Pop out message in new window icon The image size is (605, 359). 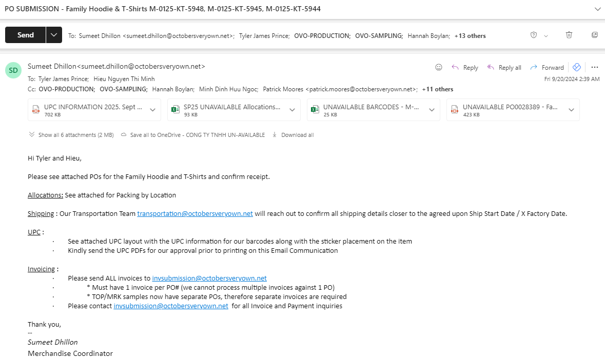click(x=595, y=35)
